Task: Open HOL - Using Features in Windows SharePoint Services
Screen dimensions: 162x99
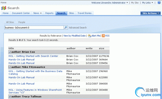Action: click(35, 91)
